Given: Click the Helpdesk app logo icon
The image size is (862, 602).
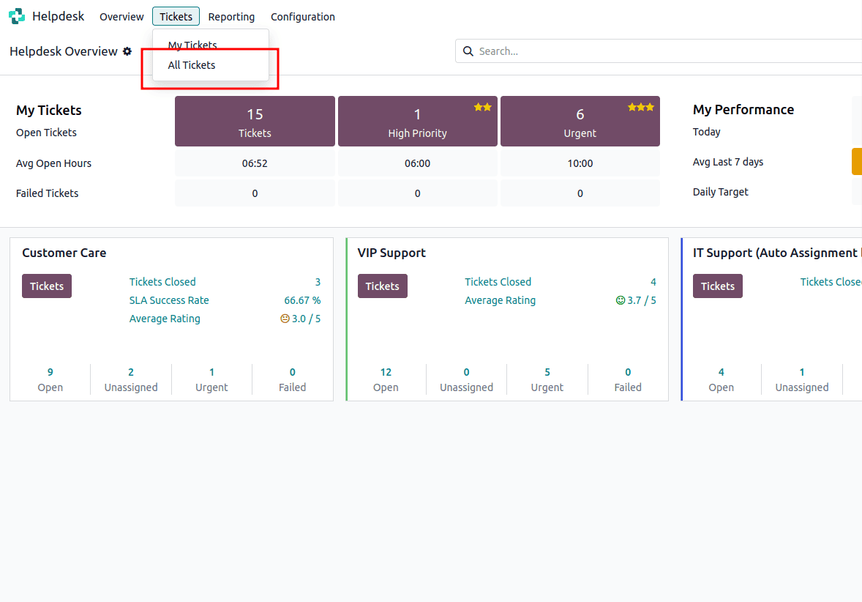Looking at the screenshot, I should tap(16, 15).
